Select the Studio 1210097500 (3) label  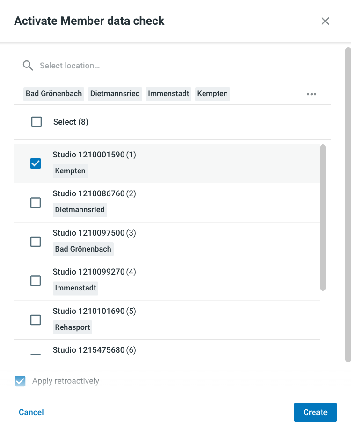coord(94,233)
